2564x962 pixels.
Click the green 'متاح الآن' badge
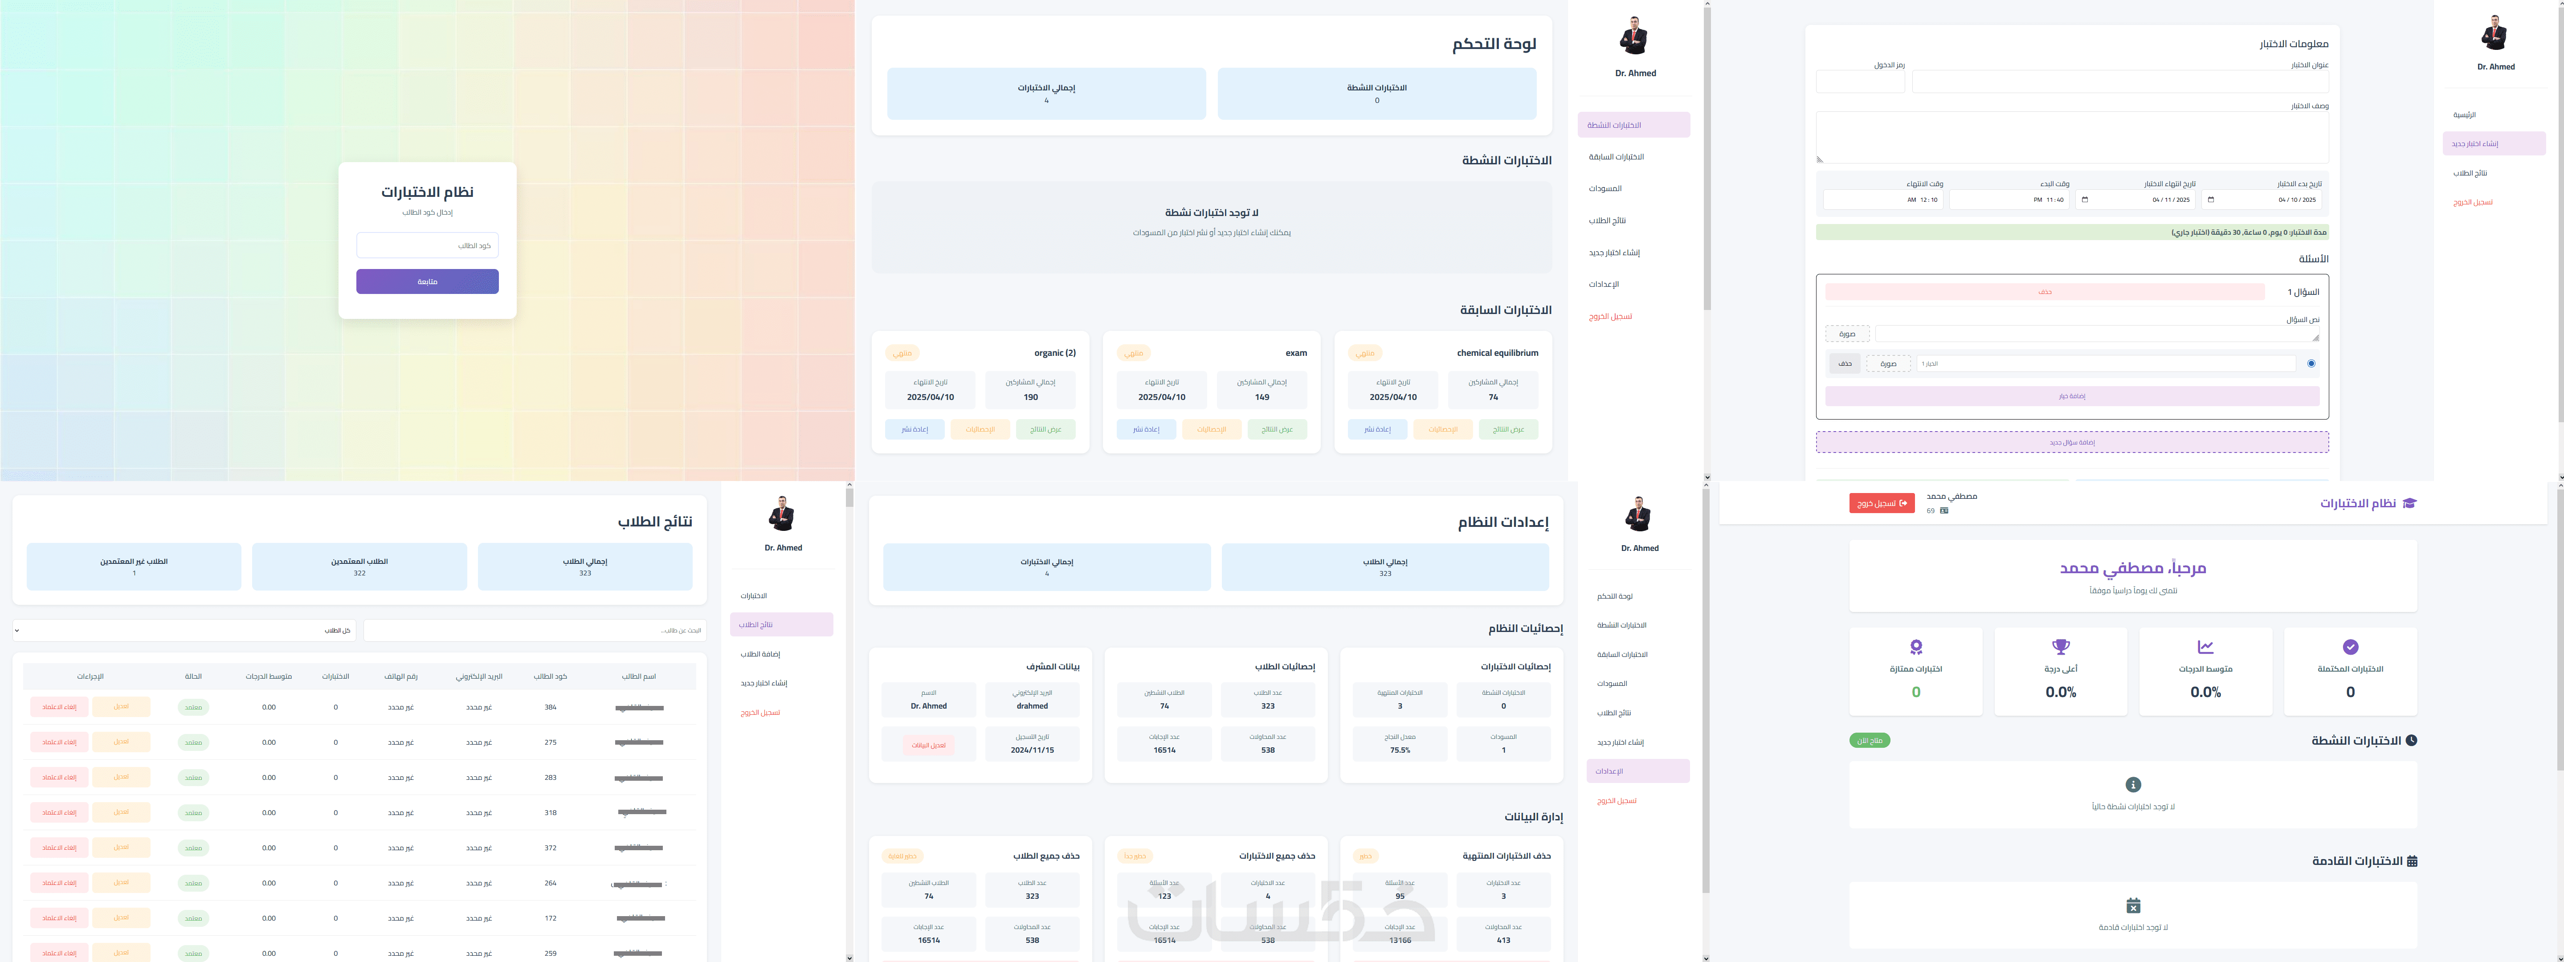point(1870,740)
